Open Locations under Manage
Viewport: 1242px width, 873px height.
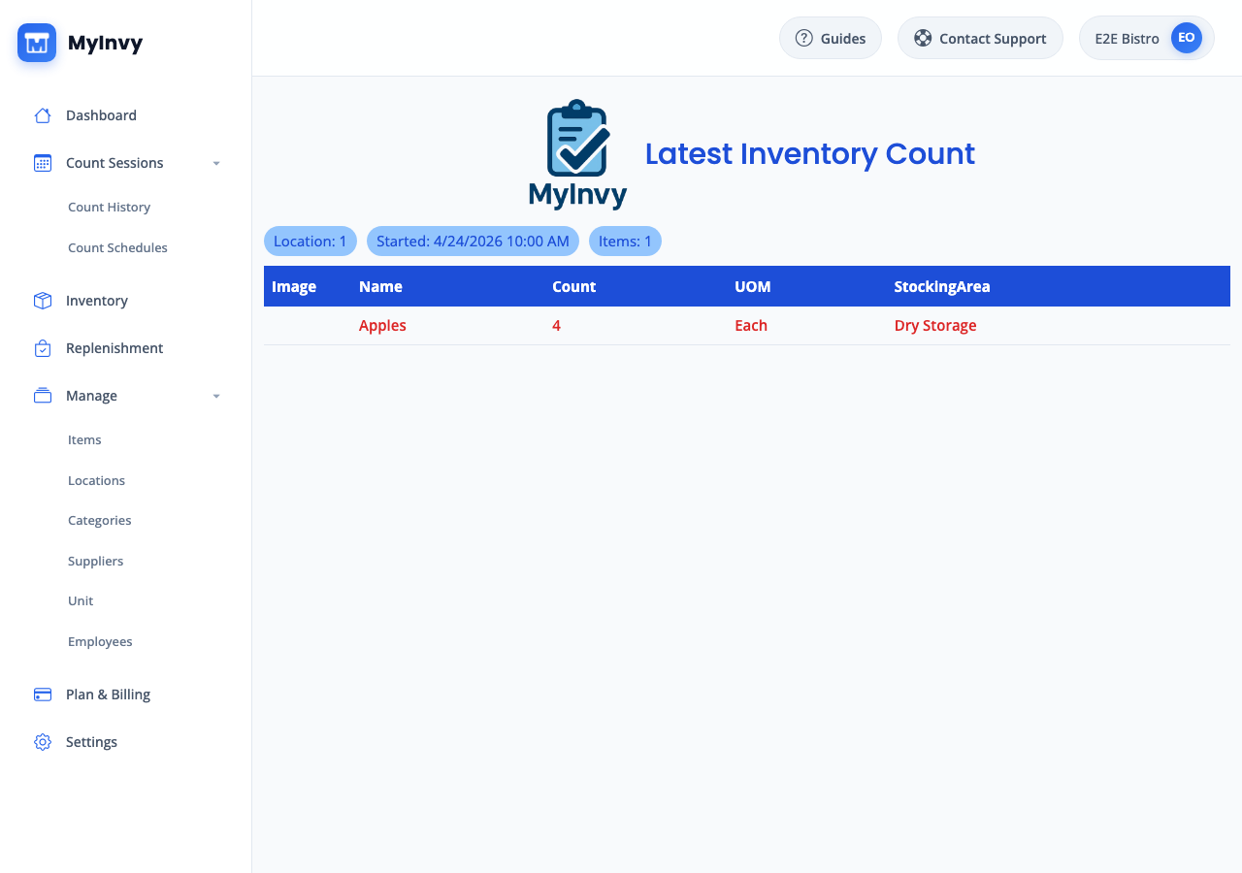(x=96, y=480)
